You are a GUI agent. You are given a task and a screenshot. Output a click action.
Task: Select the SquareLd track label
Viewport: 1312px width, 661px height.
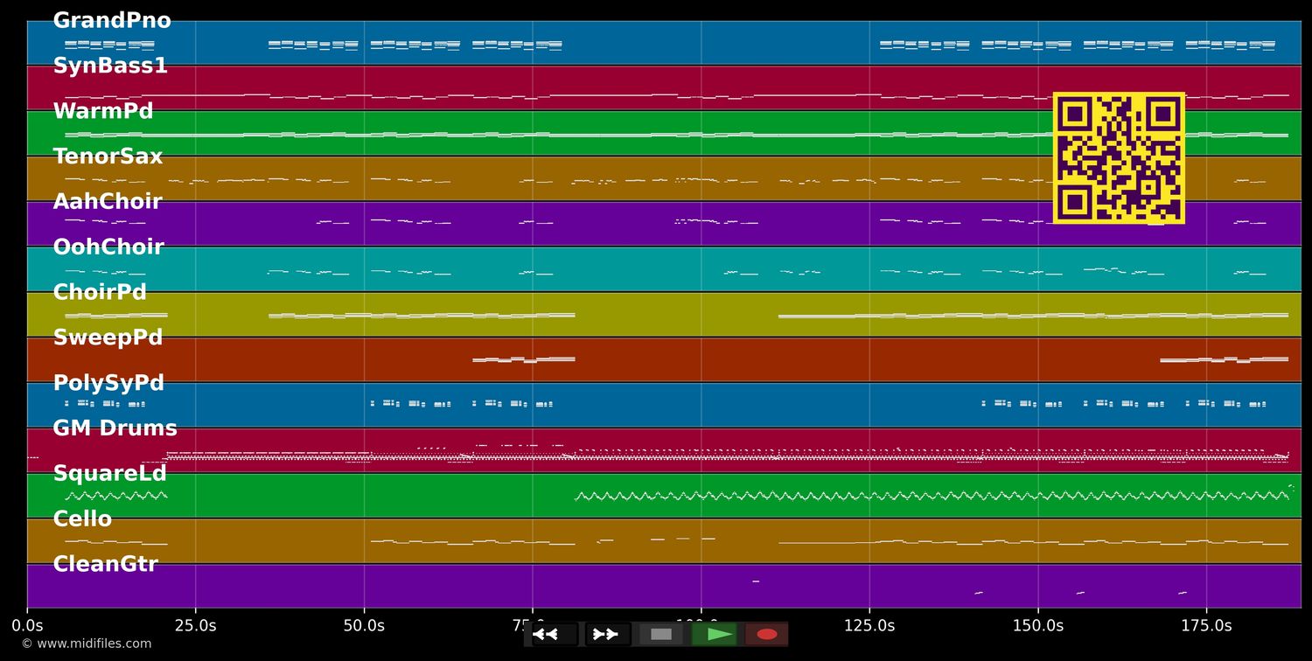(109, 473)
